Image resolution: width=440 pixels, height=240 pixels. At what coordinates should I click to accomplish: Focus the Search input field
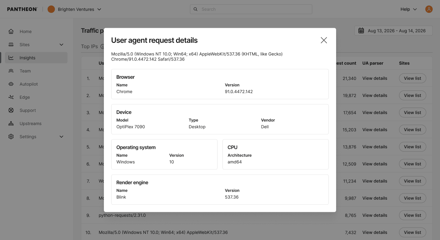tap(251, 9)
